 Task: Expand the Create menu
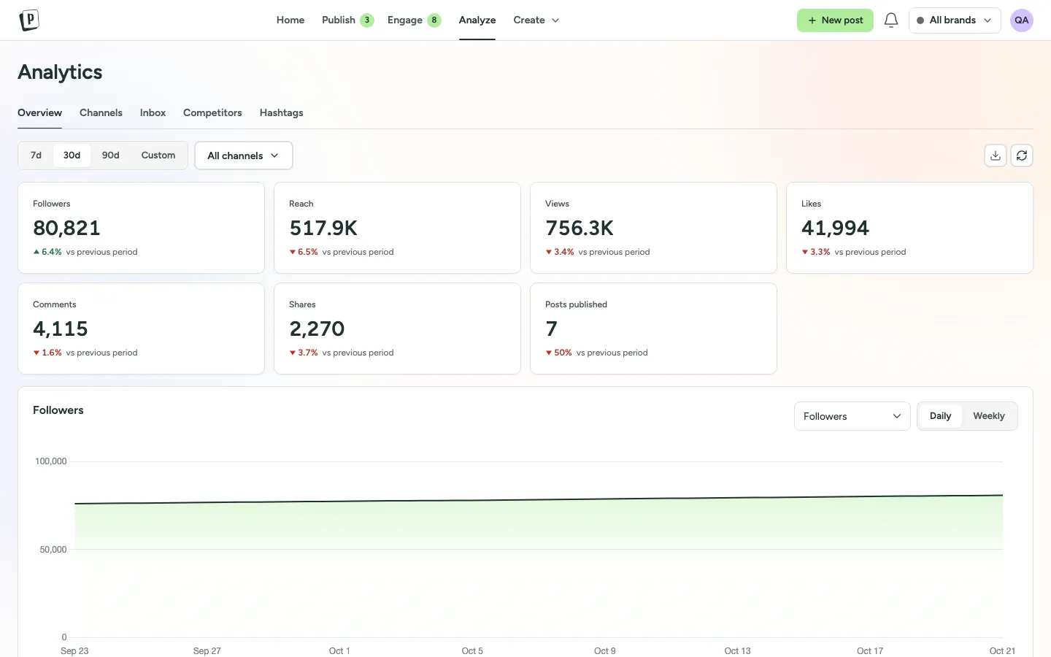tap(536, 20)
